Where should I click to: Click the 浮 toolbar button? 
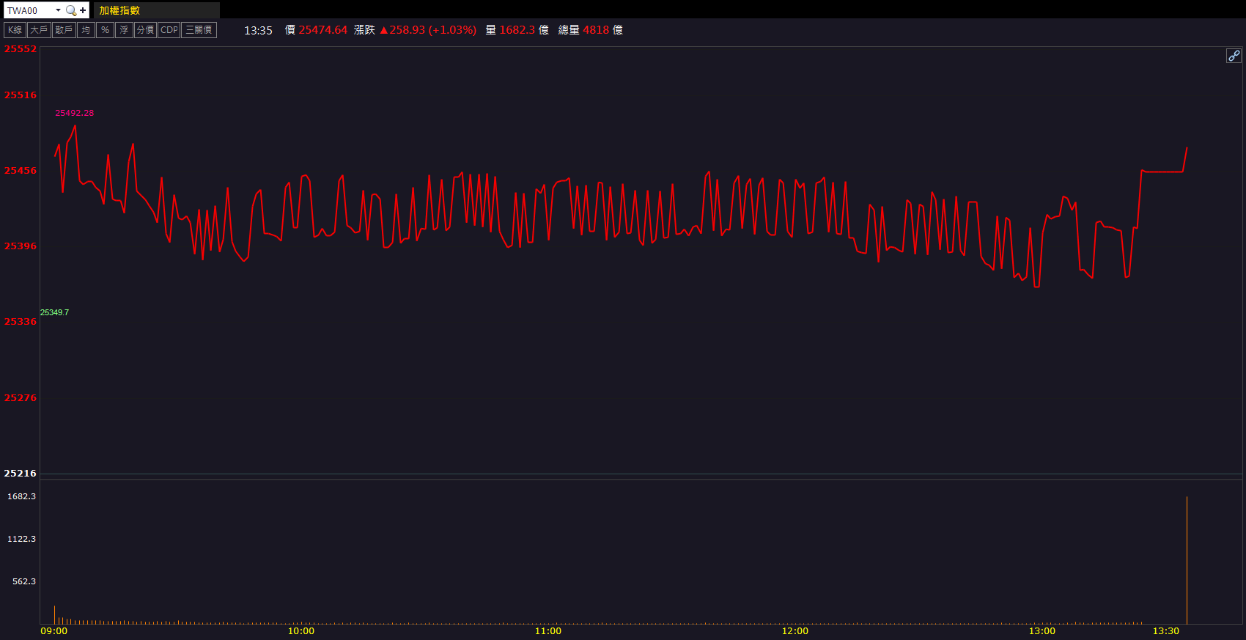pos(124,30)
